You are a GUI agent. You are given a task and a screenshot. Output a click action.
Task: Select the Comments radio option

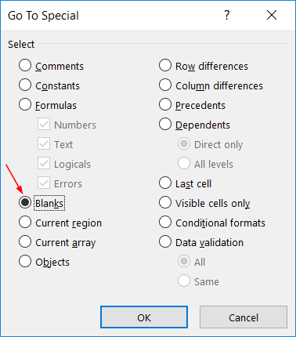coord(25,65)
